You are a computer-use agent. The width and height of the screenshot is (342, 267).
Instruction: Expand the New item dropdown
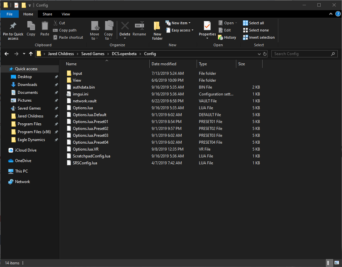pos(178,23)
